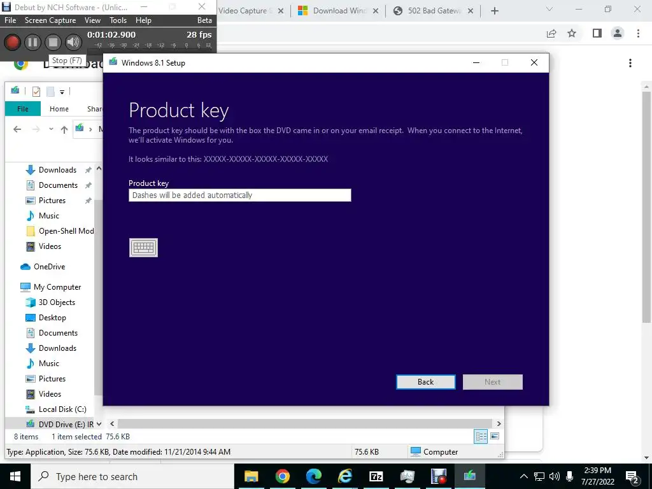
Task: Click taskbar search box
Action: click(132, 476)
